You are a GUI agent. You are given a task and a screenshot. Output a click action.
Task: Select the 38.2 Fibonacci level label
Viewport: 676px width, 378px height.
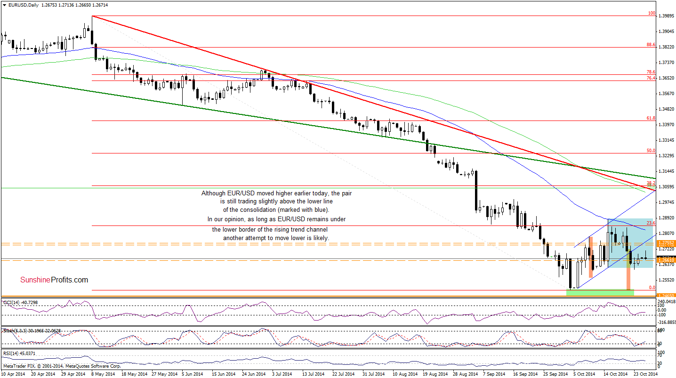[651, 183]
